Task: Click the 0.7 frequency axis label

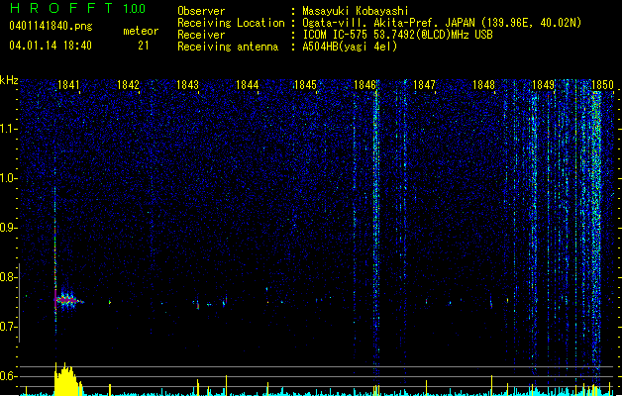Action: click(x=9, y=327)
